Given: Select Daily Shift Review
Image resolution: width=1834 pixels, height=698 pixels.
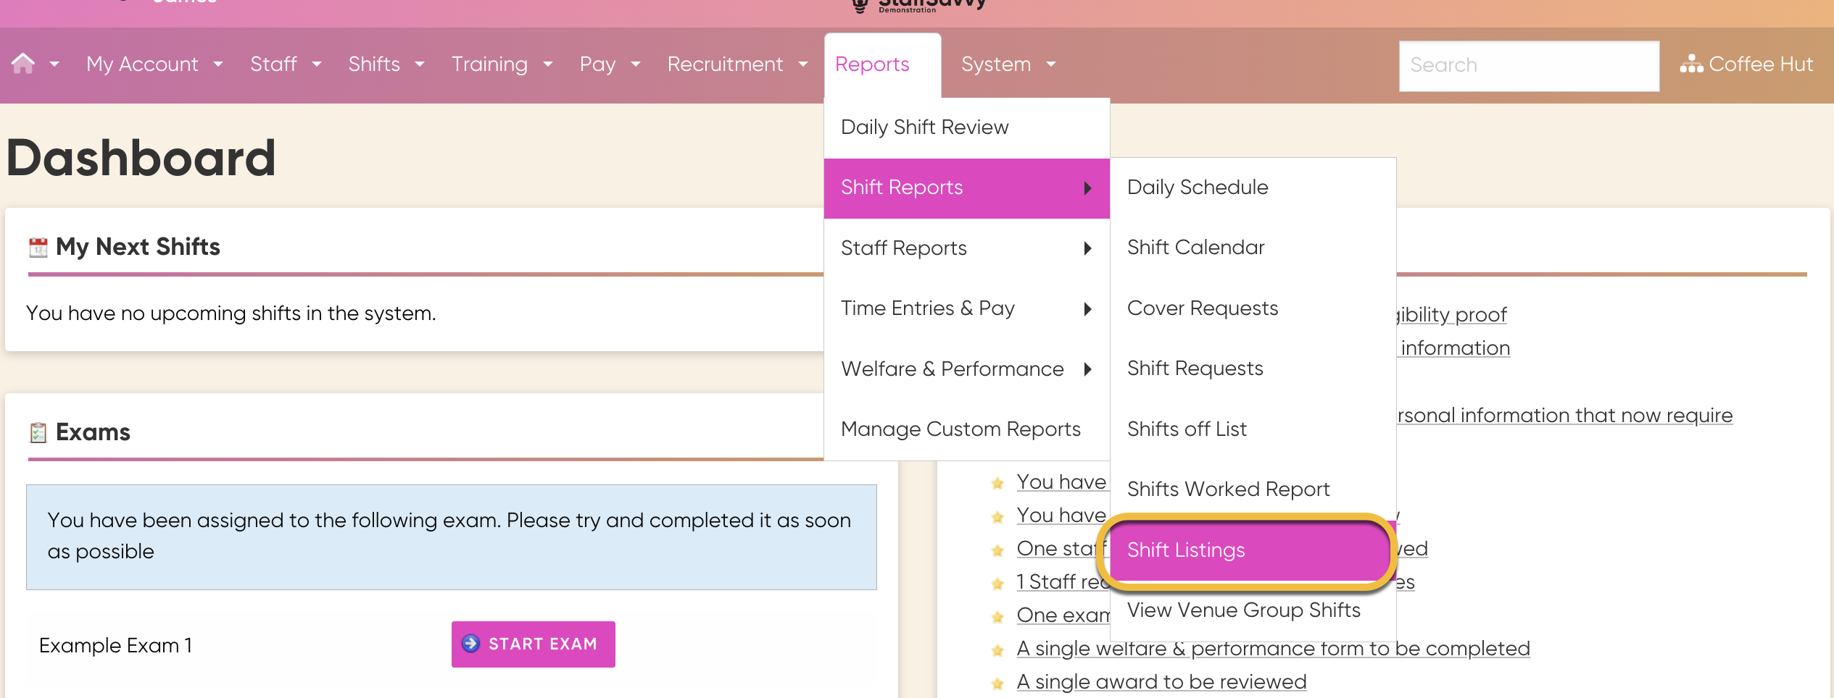Looking at the screenshot, I should pyautogui.click(x=967, y=127).
